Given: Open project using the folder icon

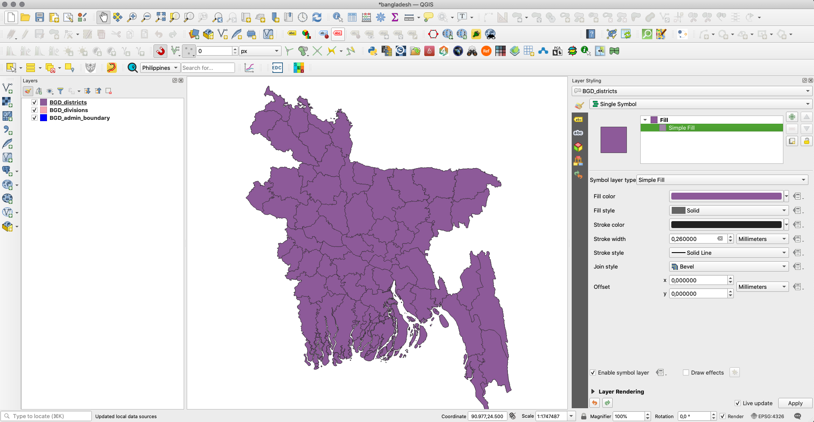Looking at the screenshot, I should 25,17.
